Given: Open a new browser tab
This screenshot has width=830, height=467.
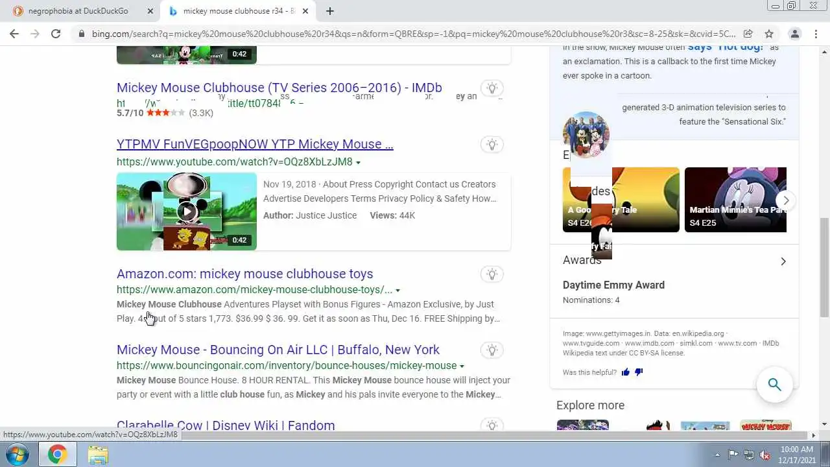Looking at the screenshot, I should pos(329,11).
